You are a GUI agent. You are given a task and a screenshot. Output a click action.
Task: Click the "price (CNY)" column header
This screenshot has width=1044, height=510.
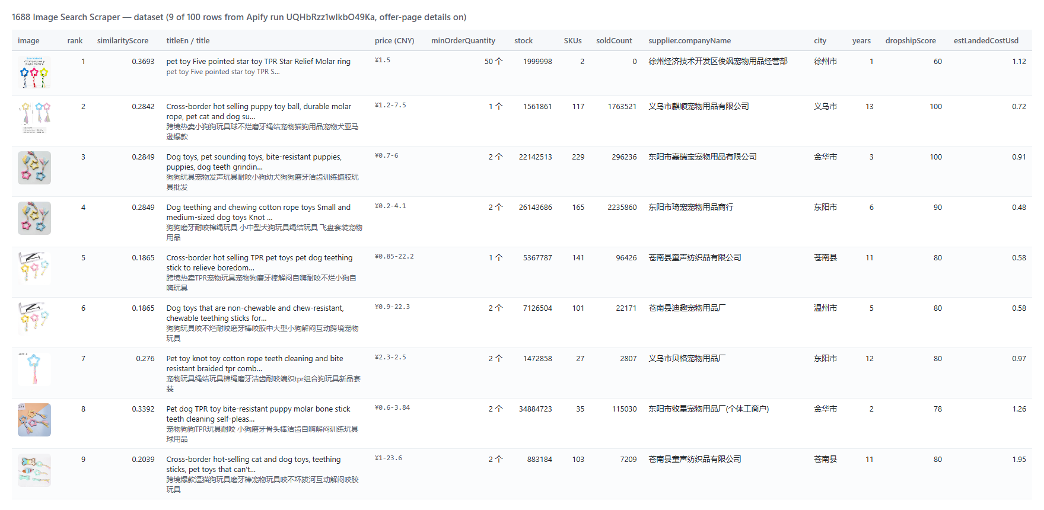click(394, 41)
